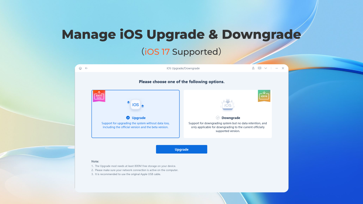Click the upgrade description about no data loss
The height and width of the screenshot is (204, 363).
point(136,125)
